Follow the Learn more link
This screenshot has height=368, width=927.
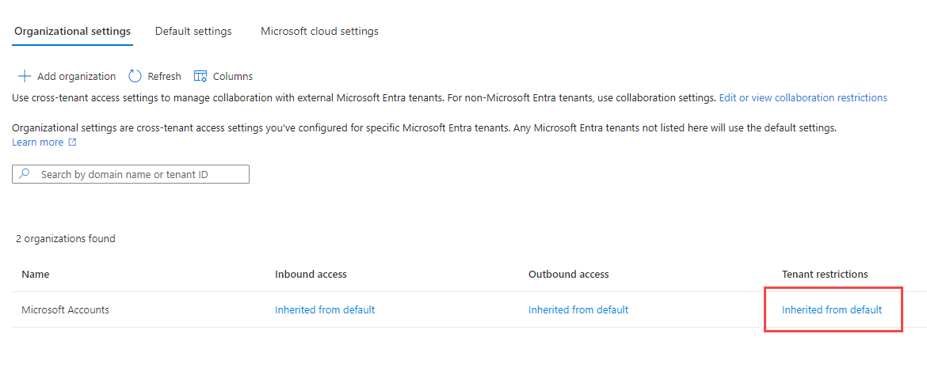pos(37,142)
